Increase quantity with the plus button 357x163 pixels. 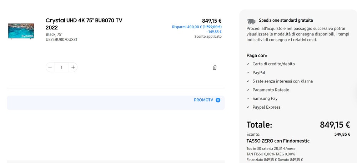pyautogui.click(x=73, y=67)
